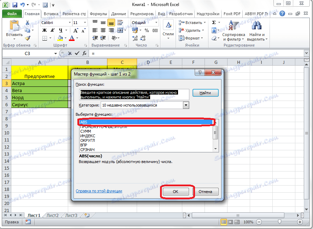Click the Cut scissors icon
The width and height of the screenshot is (313, 229).
coord(27,23)
